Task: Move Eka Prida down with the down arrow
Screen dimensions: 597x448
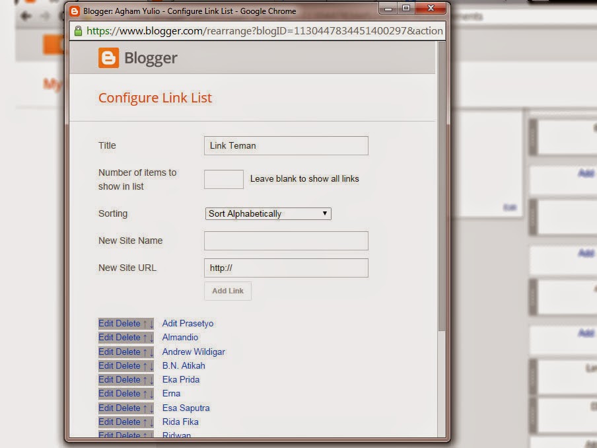Action: (x=151, y=380)
